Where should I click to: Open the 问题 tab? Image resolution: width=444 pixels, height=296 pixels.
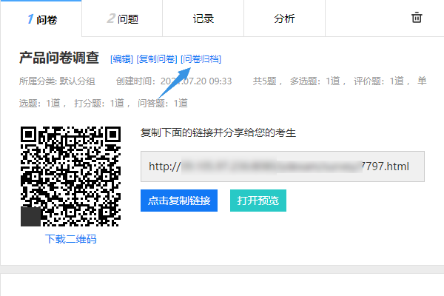tap(122, 18)
